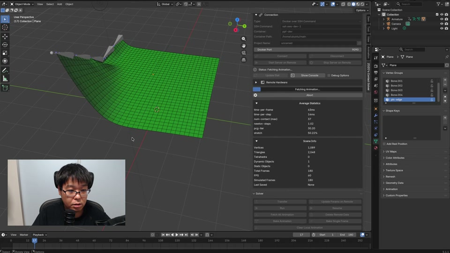Click the viewport zoom magnifier icon
Screen dimensions: 450x253
(x=244, y=39)
